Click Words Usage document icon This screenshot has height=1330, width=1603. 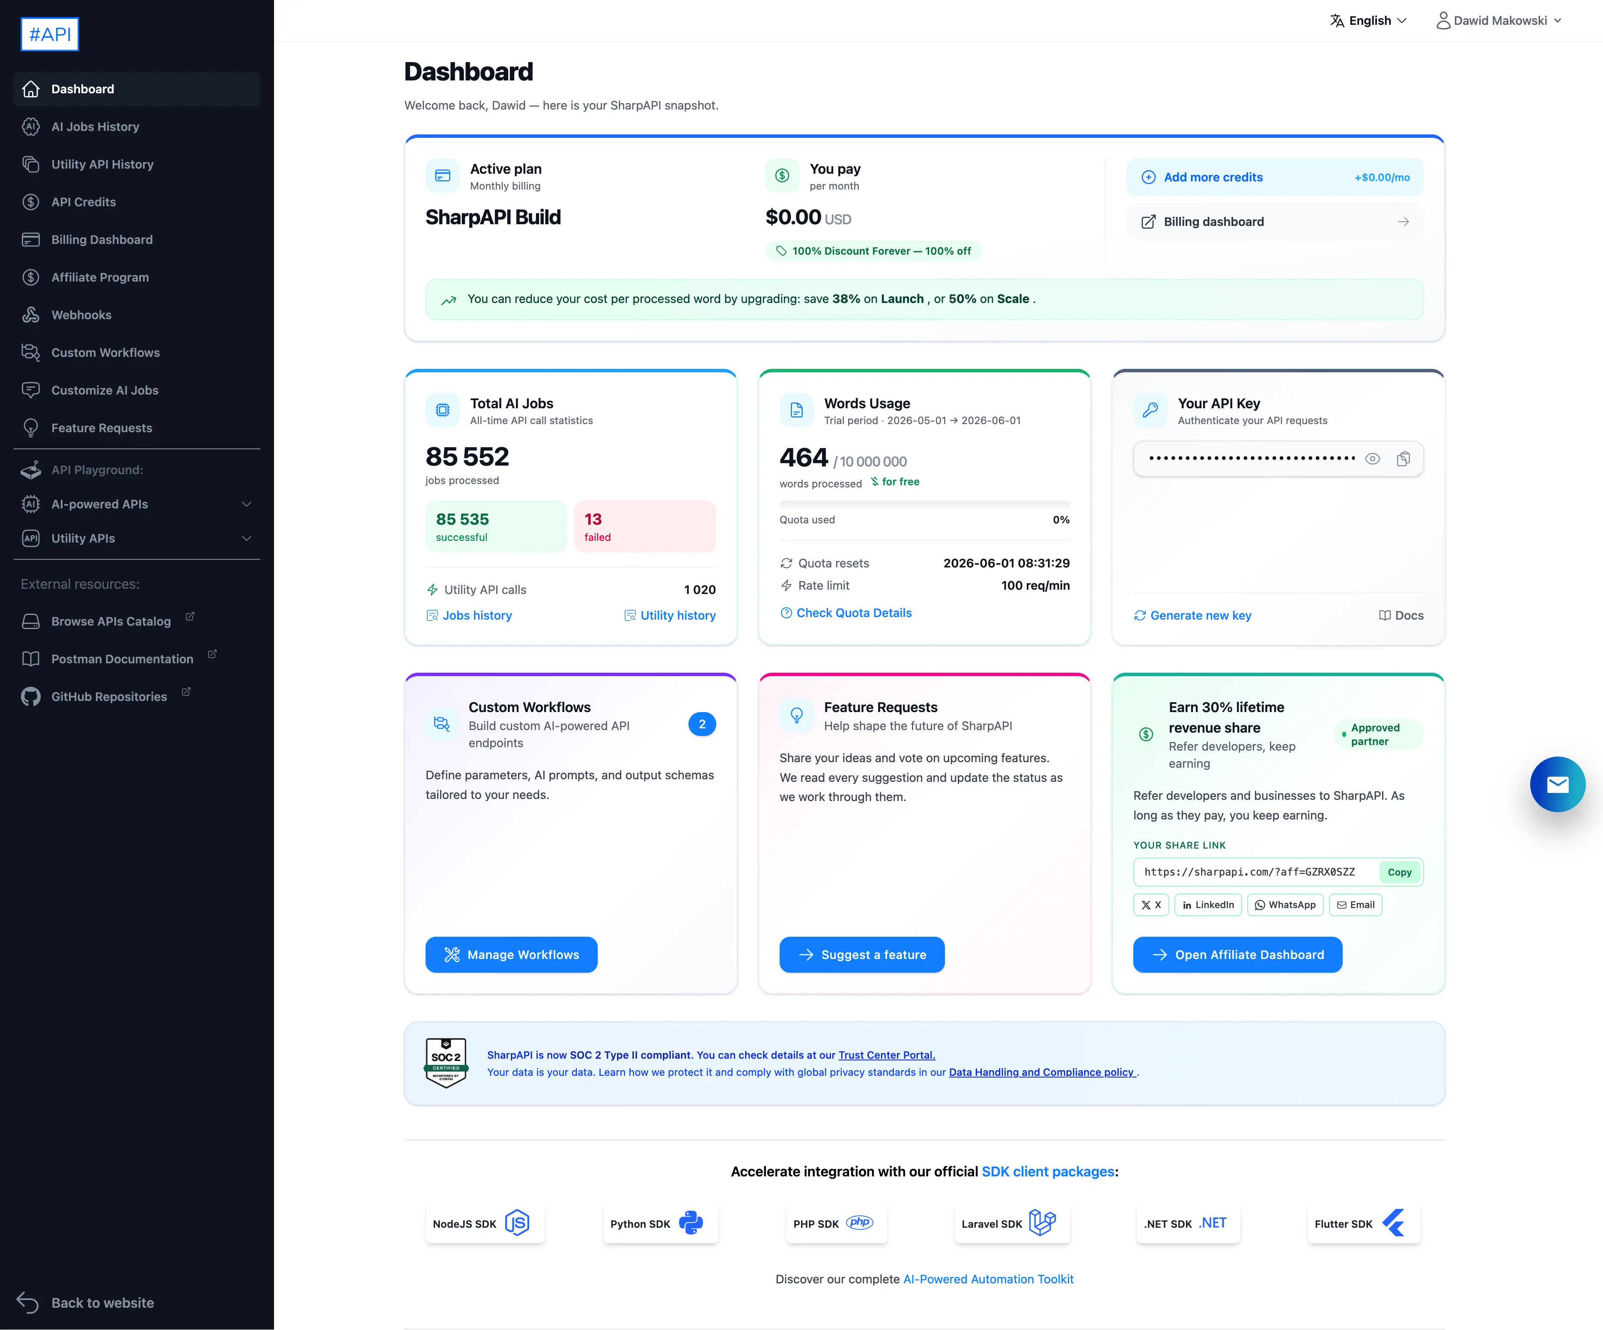796,410
